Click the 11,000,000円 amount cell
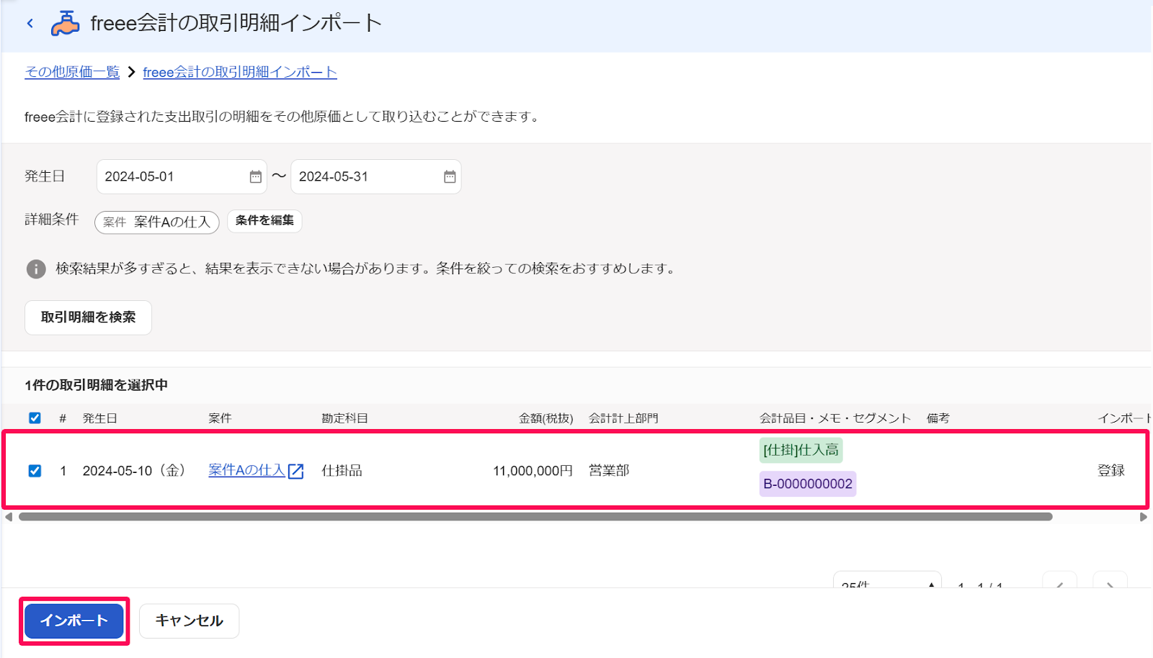Viewport: 1153px width, 658px height. (x=533, y=471)
